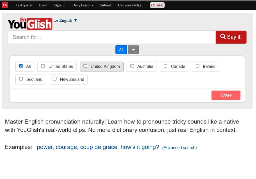Click the magnifier Say it! button
This screenshot has height=179, width=256.
pos(231,37)
